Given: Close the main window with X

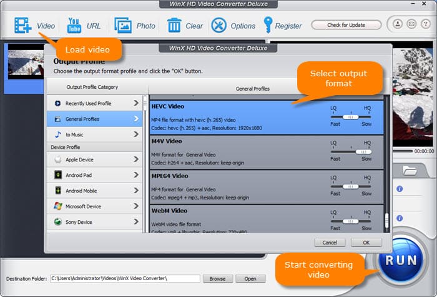Looking at the screenshot, I should 424,4.
